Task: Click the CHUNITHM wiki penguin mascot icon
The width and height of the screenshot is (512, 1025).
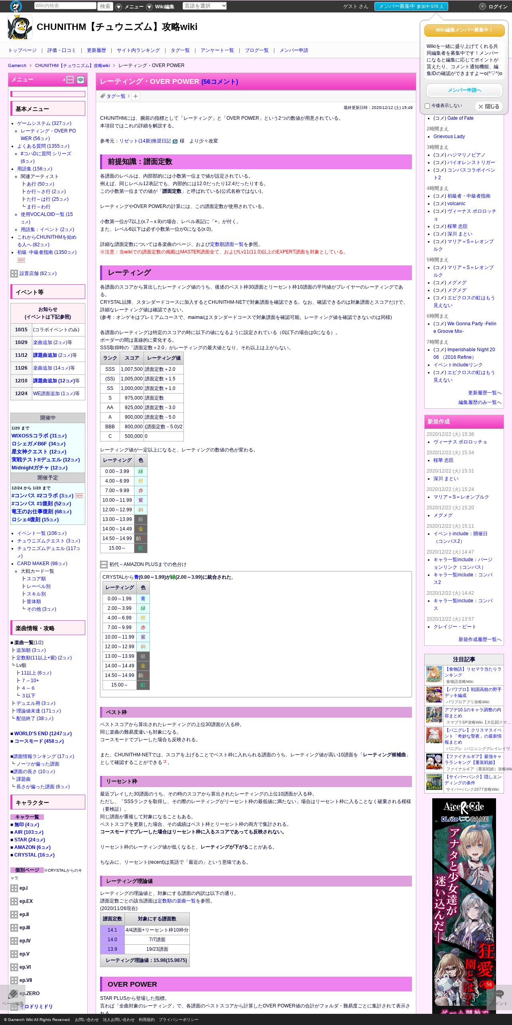Action: click(x=20, y=27)
